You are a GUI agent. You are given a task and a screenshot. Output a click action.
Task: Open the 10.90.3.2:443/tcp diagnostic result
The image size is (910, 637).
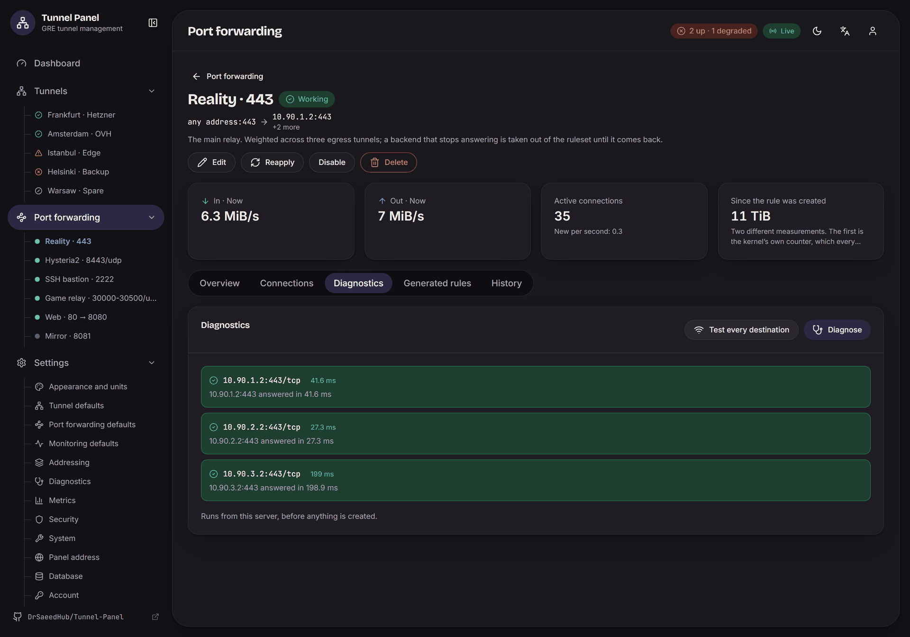click(536, 480)
